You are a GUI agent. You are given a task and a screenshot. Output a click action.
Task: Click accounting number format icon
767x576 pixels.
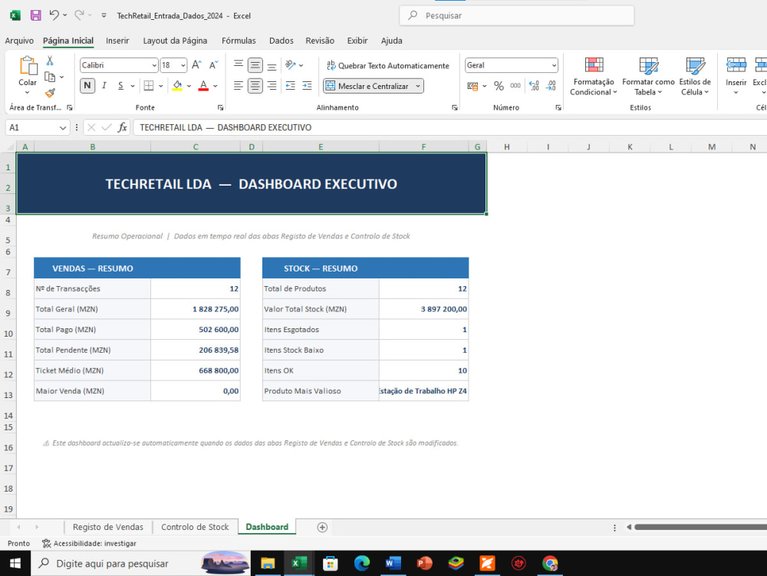coord(472,86)
